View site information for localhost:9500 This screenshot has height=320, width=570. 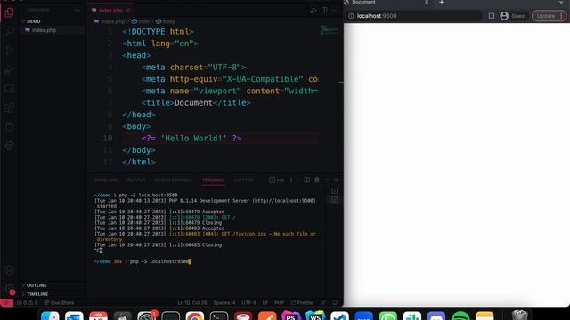(x=351, y=16)
